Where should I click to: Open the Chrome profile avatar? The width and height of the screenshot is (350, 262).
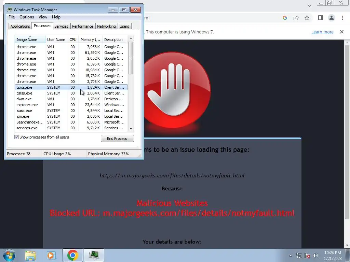pyautogui.click(x=332, y=18)
